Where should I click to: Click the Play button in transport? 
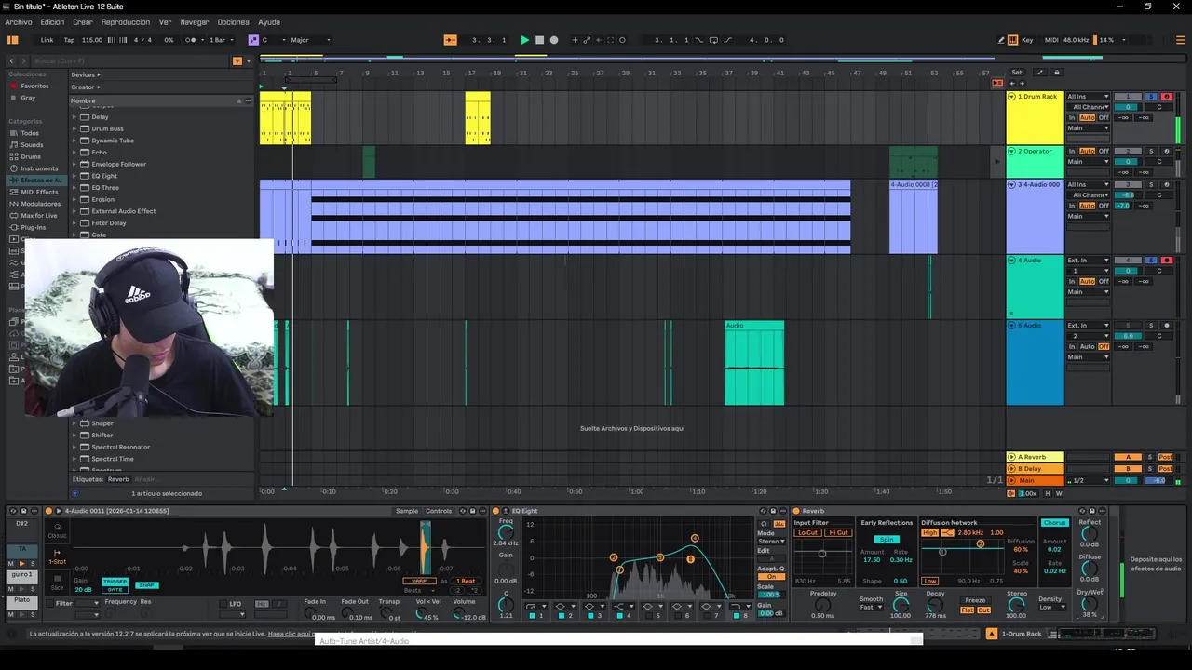pyautogui.click(x=524, y=40)
